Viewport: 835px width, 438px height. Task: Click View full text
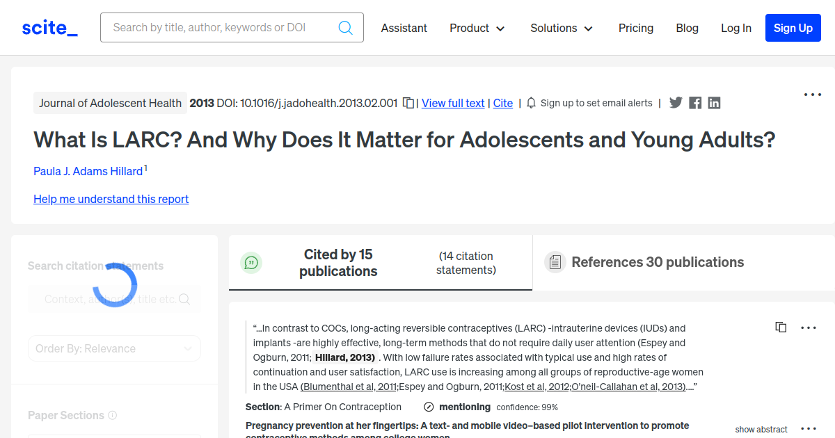(452, 103)
